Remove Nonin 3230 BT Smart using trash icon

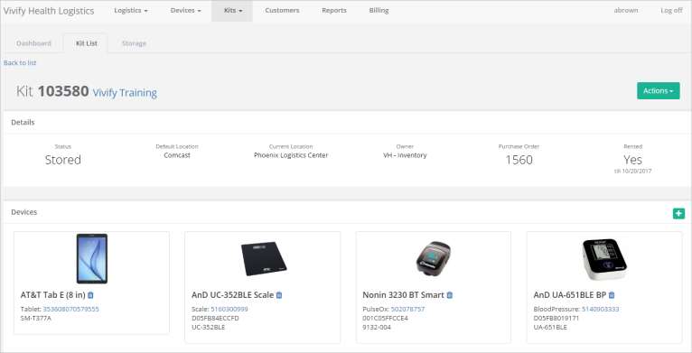[449, 294]
